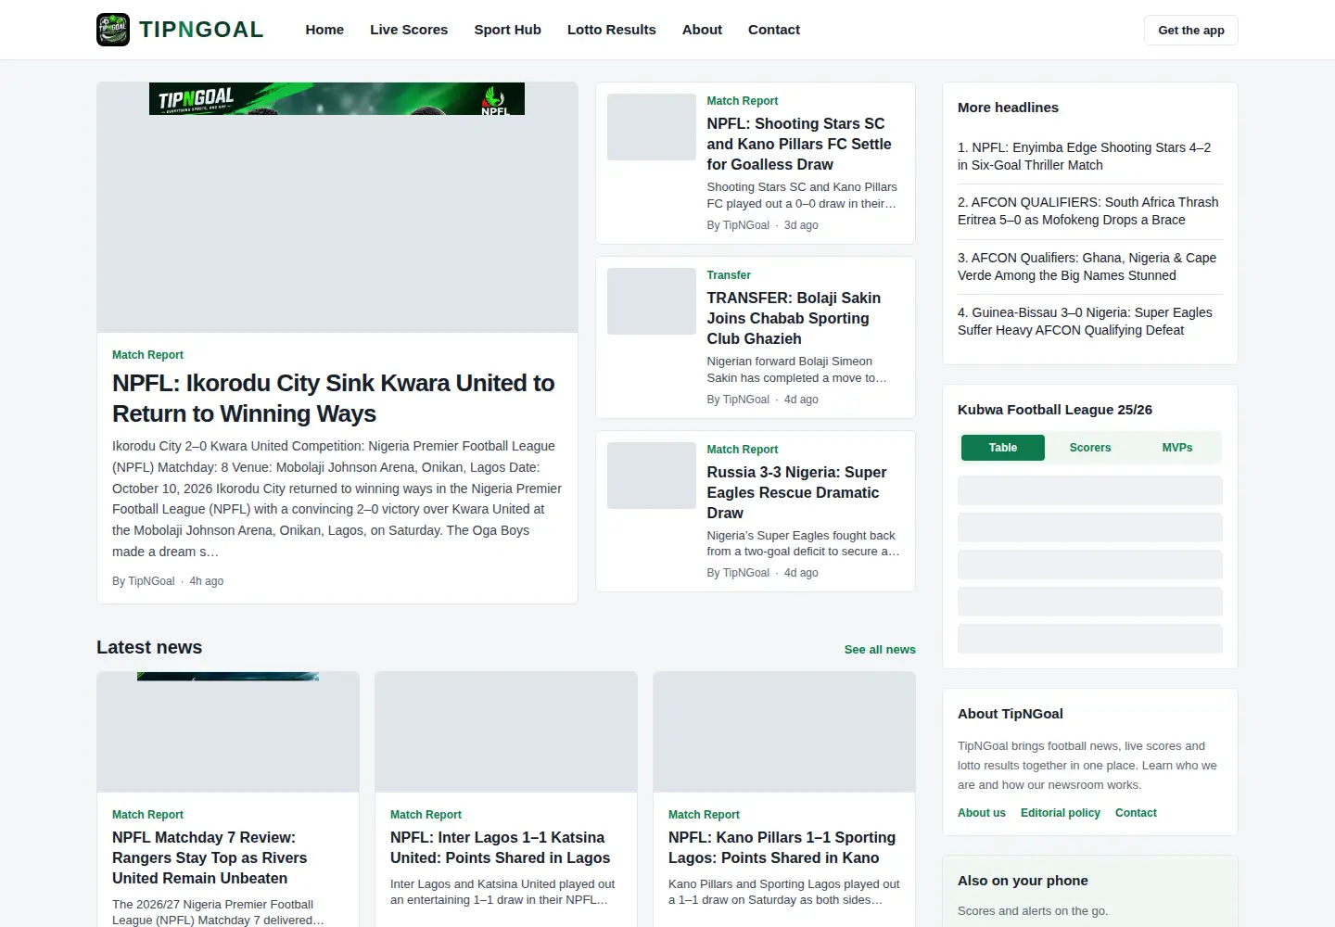Open headline Ikorodu City Sink Kwara United

(334, 398)
